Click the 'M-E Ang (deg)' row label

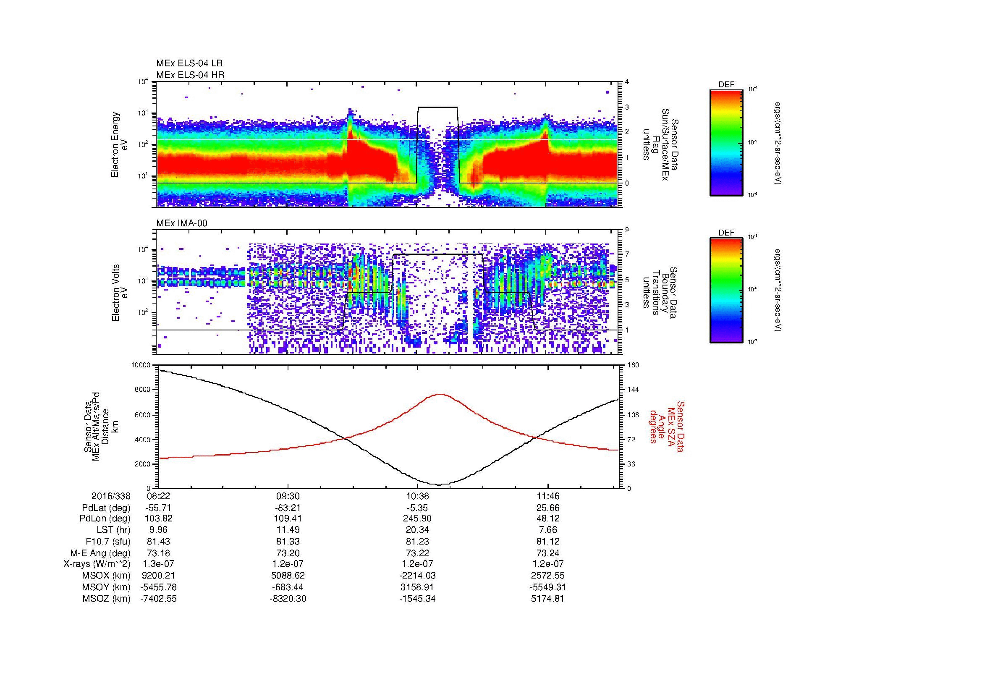click(x=100, y=553)
